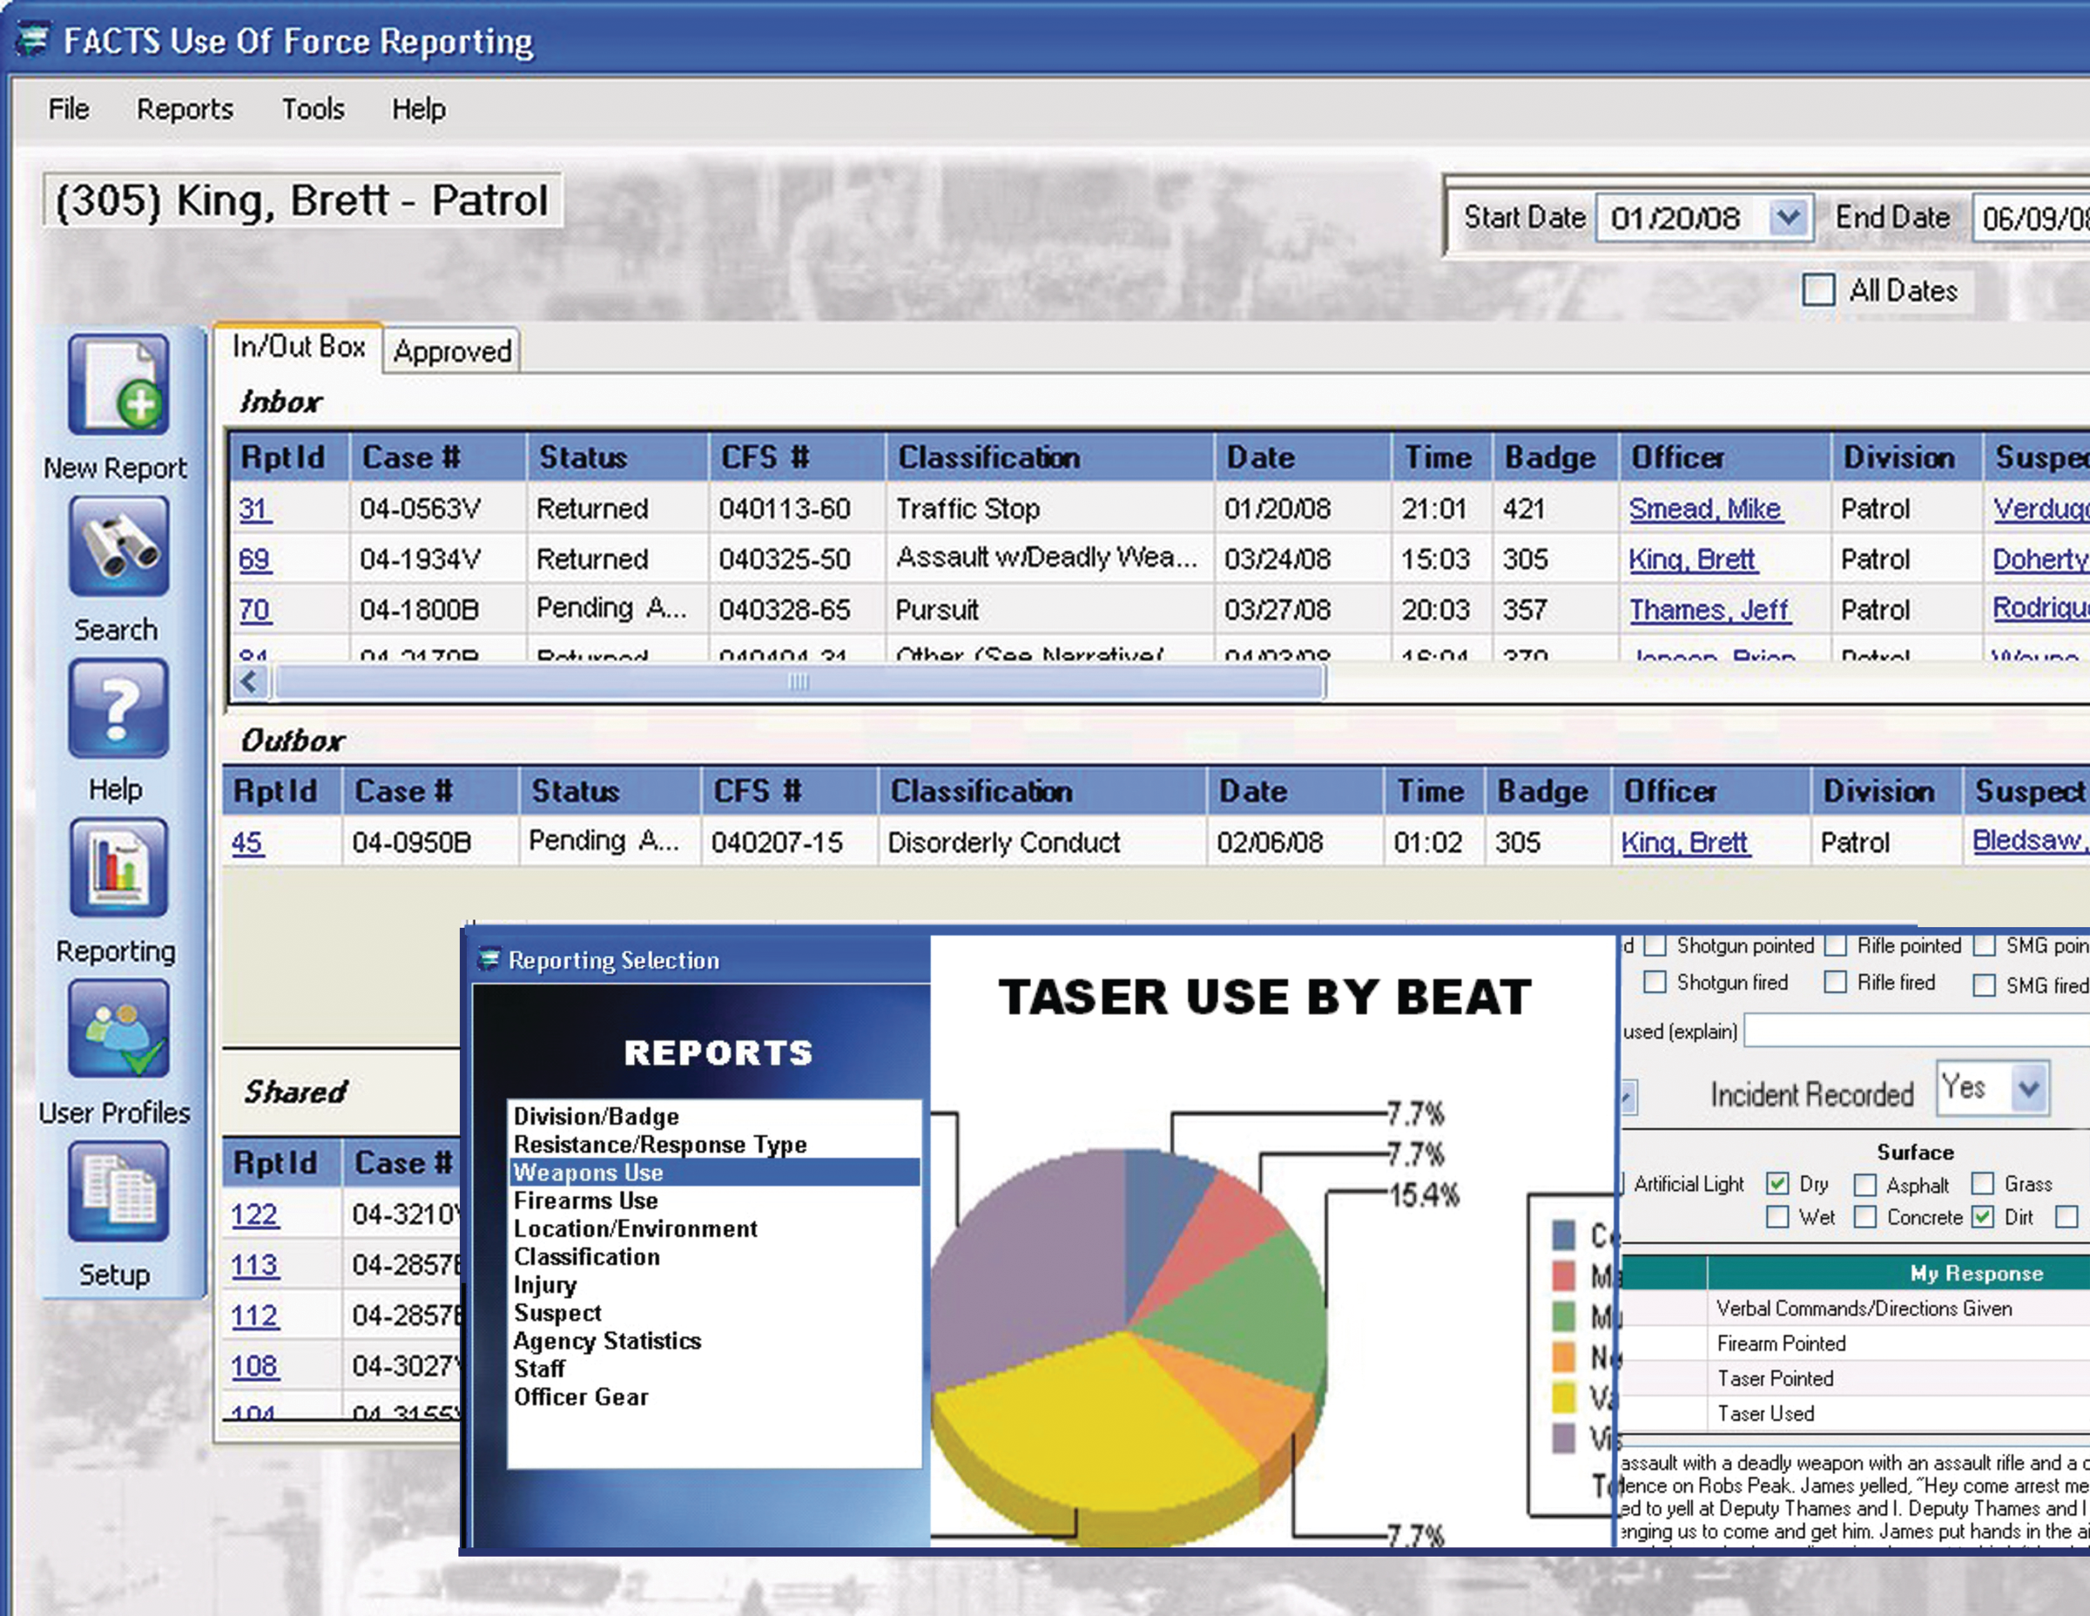
Task: Click the Setup documents icon
Action: pyautogui.click(x=118, y=1191)
